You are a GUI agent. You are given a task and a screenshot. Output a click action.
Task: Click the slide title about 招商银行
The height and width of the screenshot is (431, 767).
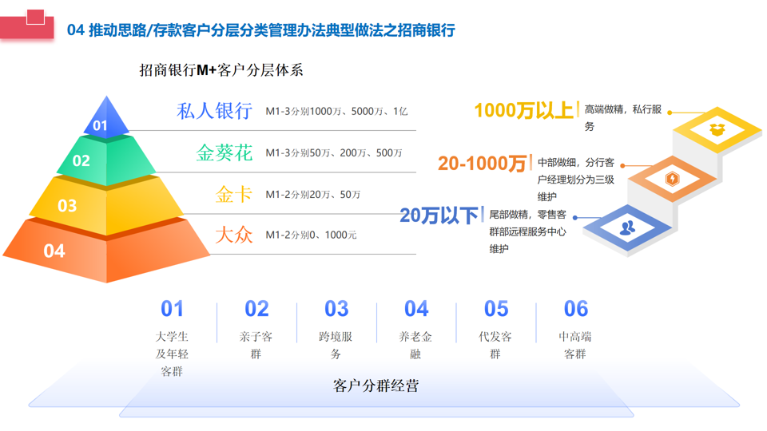260,30
